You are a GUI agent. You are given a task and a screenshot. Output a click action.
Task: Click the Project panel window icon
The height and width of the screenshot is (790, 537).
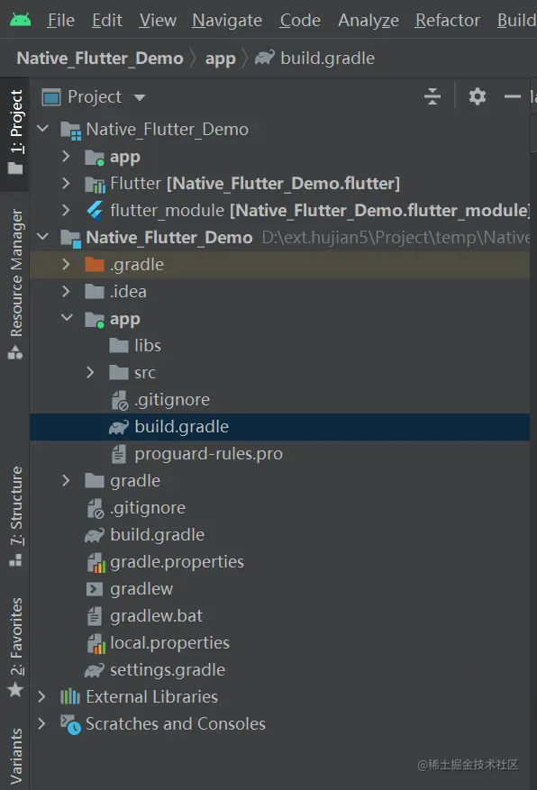click(50, 96)
